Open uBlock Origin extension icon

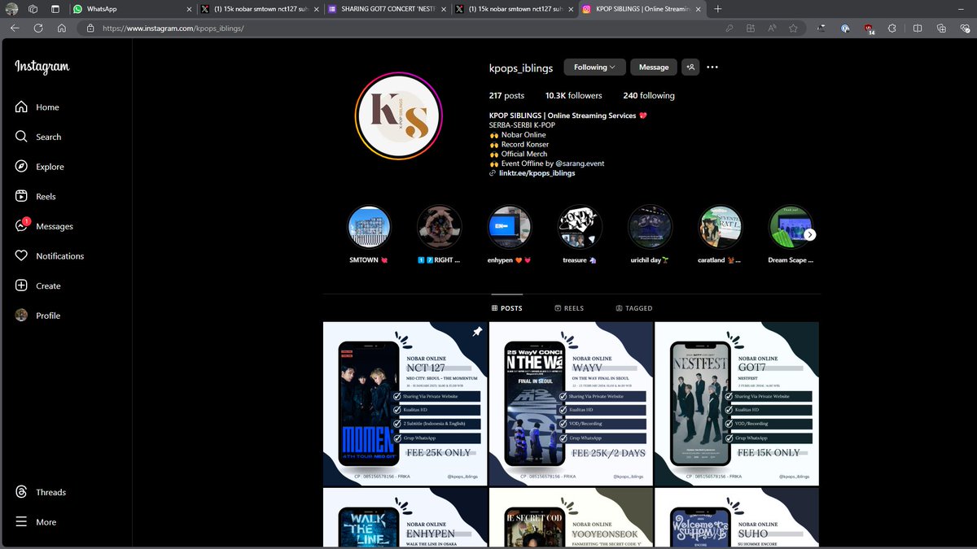tap(869, 28)
